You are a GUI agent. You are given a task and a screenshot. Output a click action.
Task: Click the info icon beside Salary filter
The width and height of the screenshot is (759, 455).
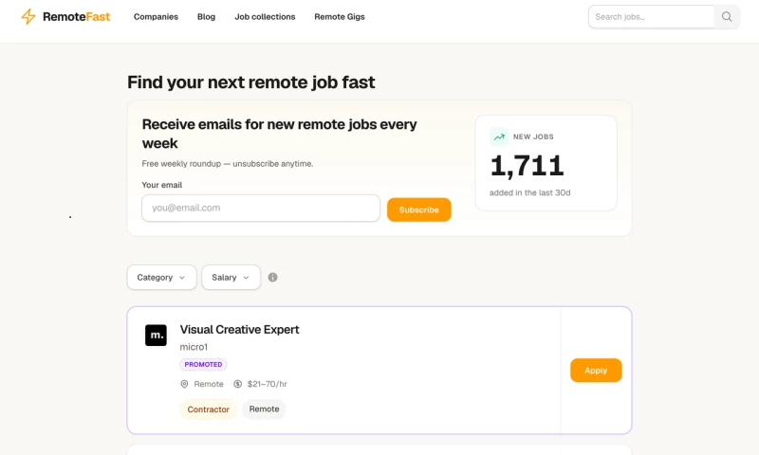pos(273,278)
